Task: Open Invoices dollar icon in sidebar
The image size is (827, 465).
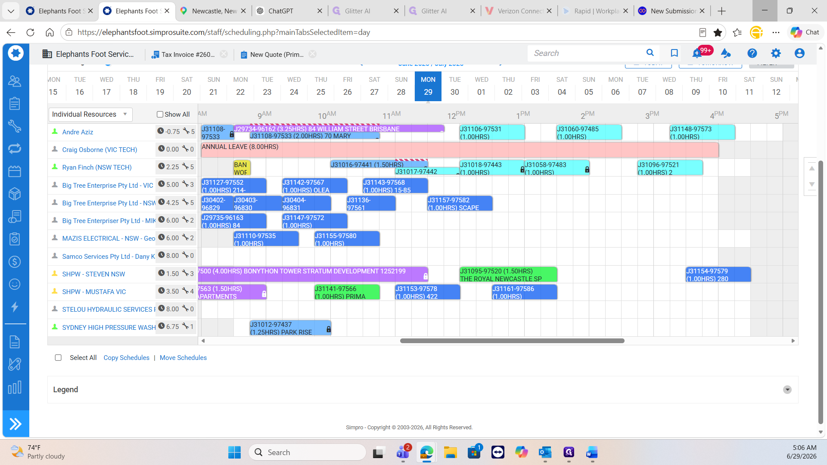Action: coord(15,262)
